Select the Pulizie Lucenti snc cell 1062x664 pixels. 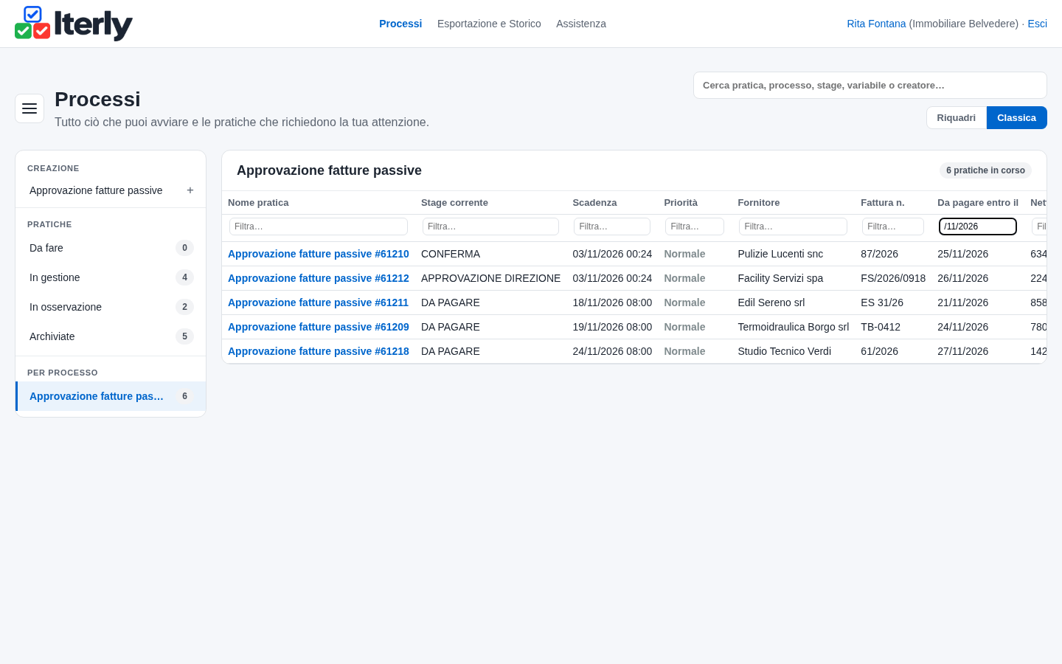pyautogui.click(x=780, y=254)
